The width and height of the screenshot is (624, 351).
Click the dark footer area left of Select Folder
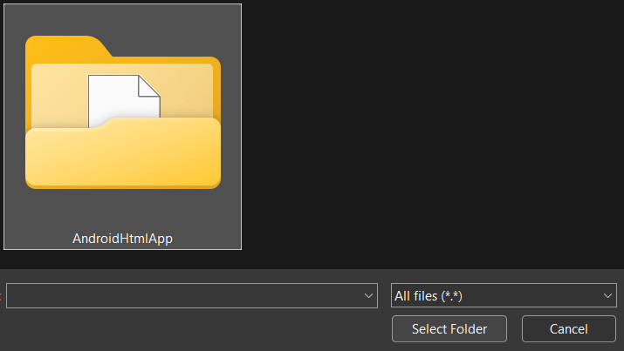(192, 331)
